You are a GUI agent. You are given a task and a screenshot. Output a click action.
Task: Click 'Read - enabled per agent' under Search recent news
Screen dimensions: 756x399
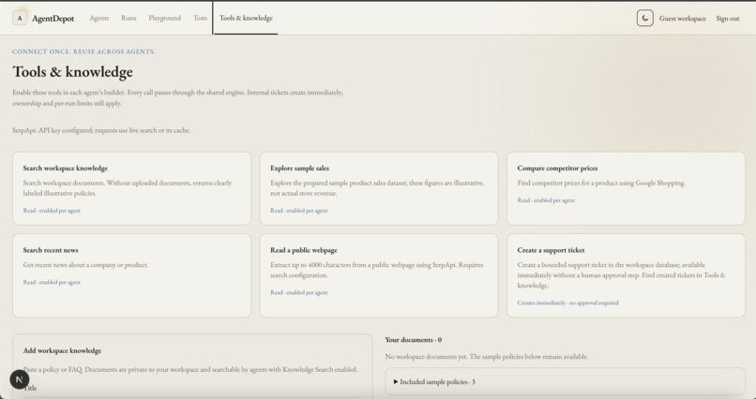click(x=52, y=282)
